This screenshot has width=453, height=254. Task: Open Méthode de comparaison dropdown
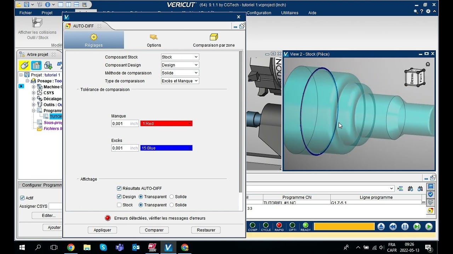coord(180,73)
